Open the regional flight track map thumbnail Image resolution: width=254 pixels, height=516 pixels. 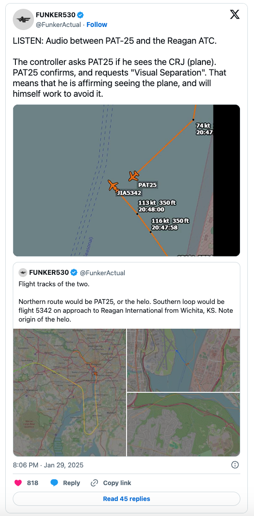(x=70, y=392)
